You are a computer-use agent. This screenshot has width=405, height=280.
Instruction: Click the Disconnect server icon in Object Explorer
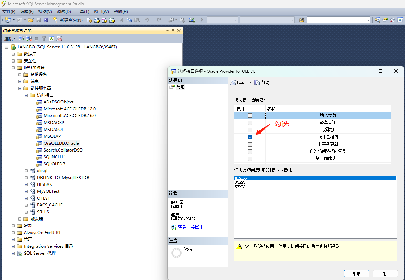[x=29, y=38]
